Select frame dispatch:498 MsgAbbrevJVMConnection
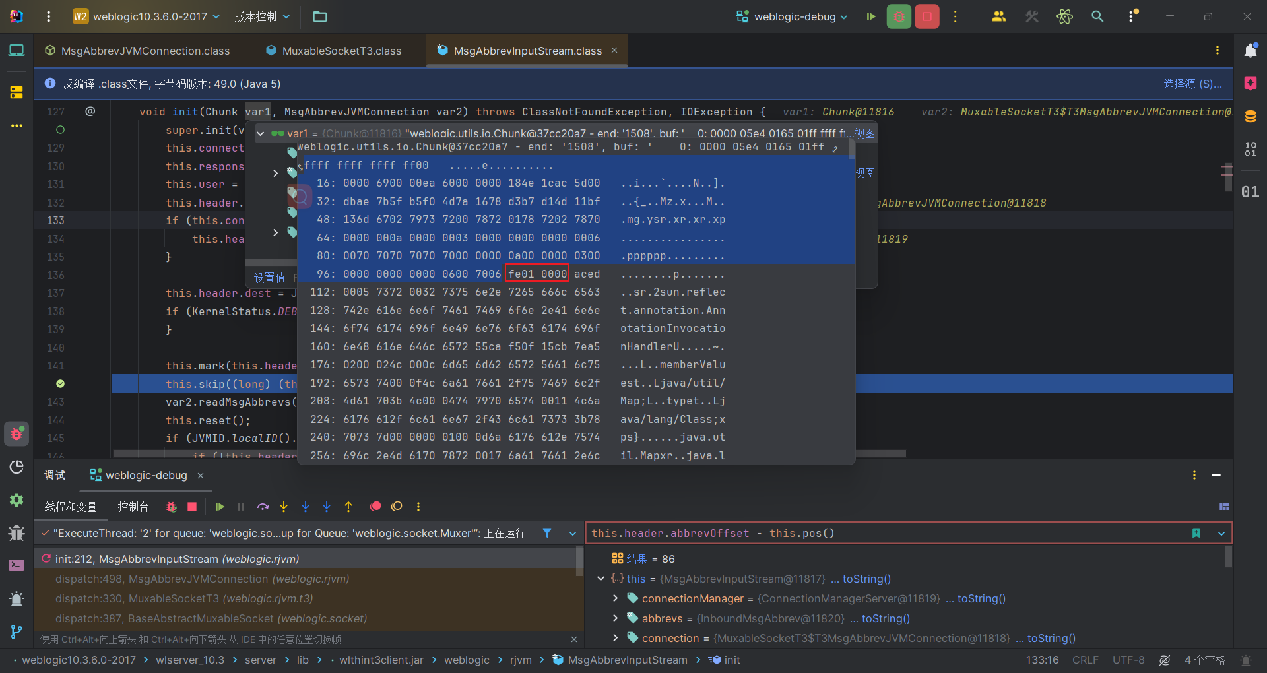Viewport: 1267px width, 673px height. click(x=202, y=579)
